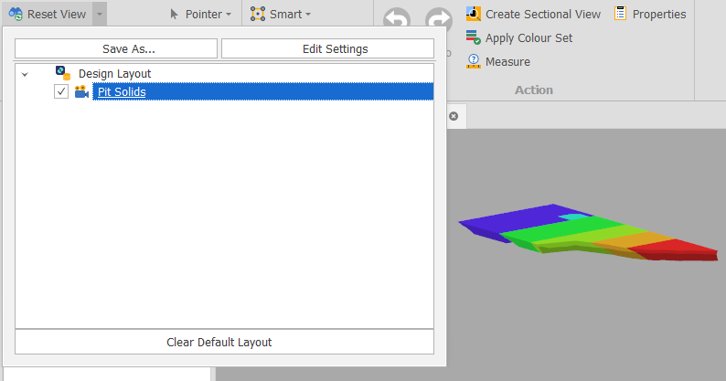Click Save As... in layout popup
This screenshot has width=726, height=381.
click(x=116, y=48)
